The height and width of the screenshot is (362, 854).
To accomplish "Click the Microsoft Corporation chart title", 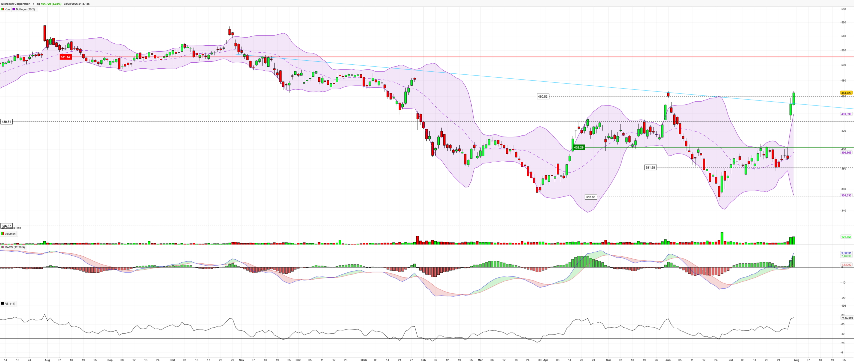I will (16, 4).
